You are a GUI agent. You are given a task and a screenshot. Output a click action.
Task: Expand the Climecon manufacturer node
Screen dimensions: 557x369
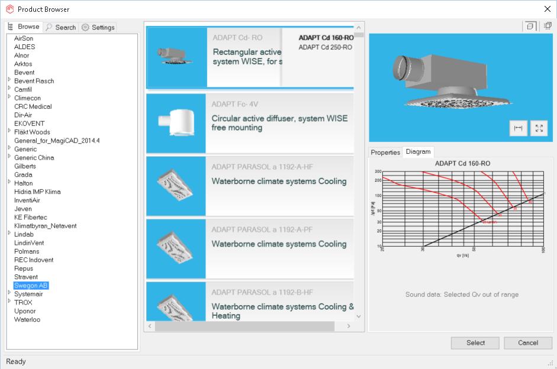tap(9, 96)
